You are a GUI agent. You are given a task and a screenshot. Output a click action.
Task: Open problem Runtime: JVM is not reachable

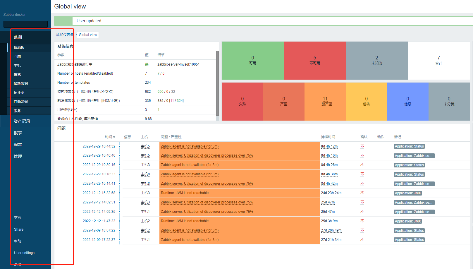(x=184, y=193)
